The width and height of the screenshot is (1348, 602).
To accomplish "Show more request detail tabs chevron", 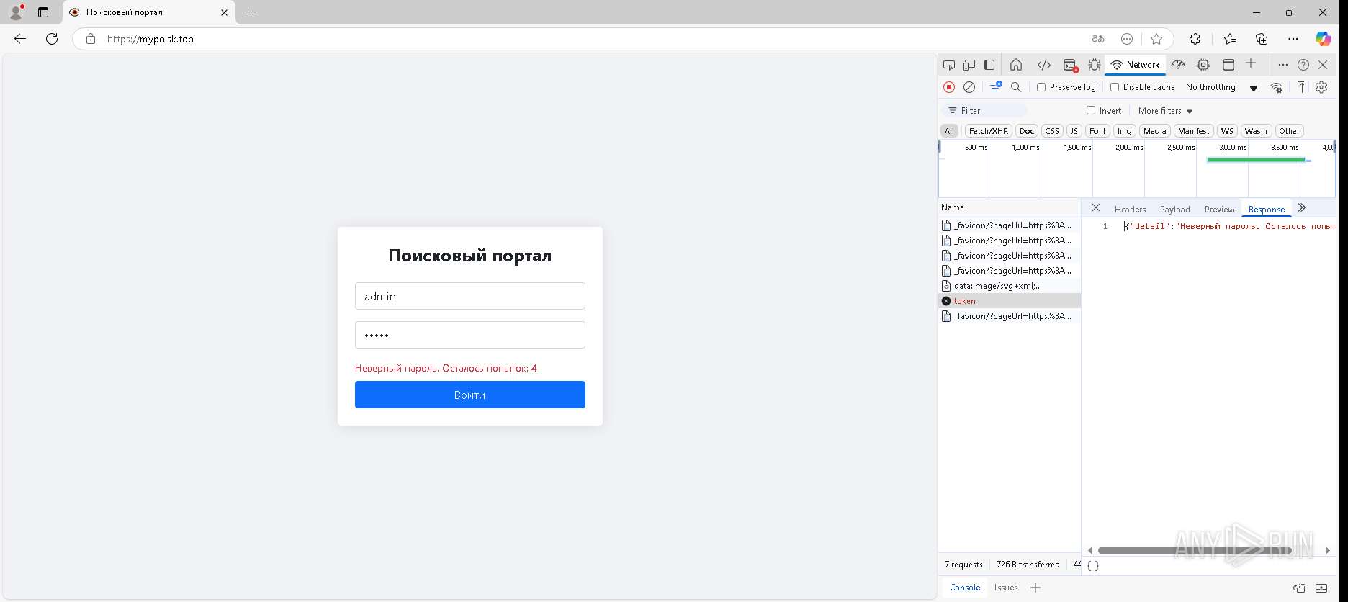I will [x=1301, y=208].
